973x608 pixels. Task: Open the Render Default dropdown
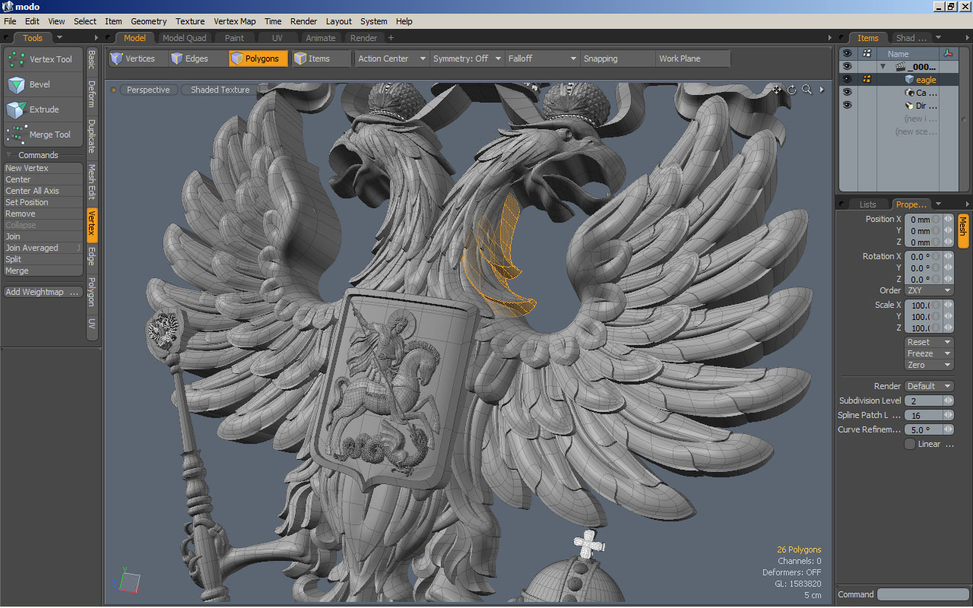pos(928,386)
